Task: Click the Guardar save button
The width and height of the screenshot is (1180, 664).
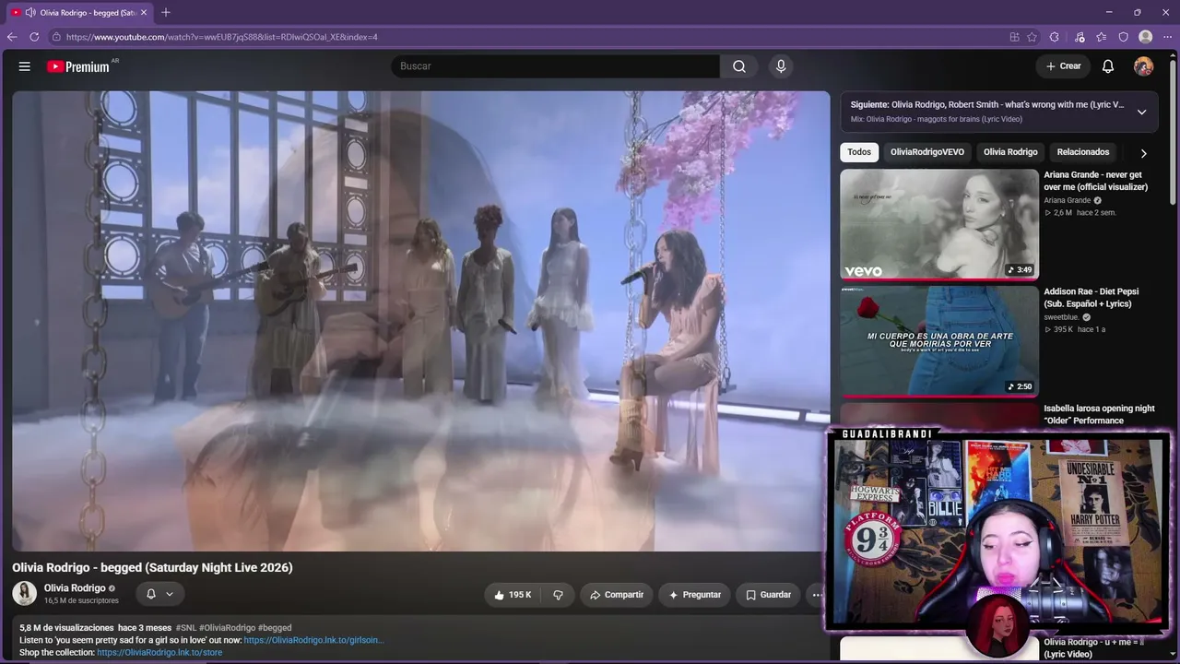Action: (x=768, y=595)
